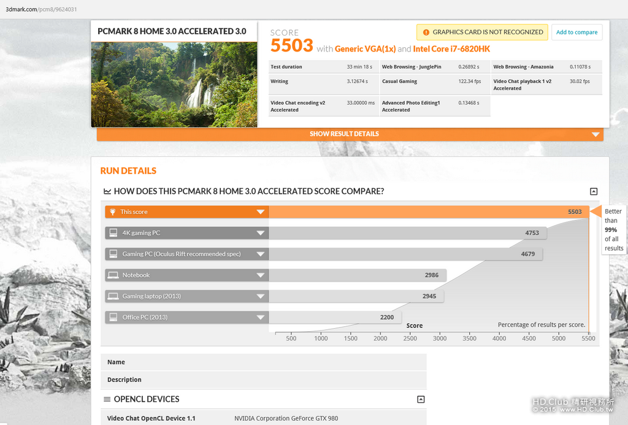Click the list icon next to OPENCL DEVICES
The width and height of the screenshot is (628, 425).
pos(107,399)
